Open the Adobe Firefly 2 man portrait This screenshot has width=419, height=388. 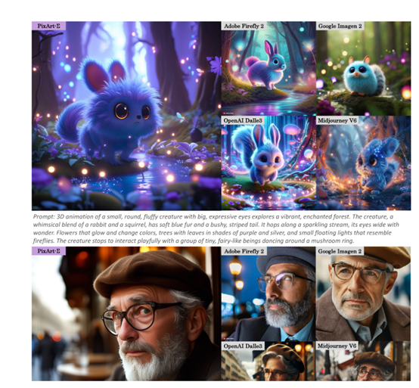click(268, 293)
